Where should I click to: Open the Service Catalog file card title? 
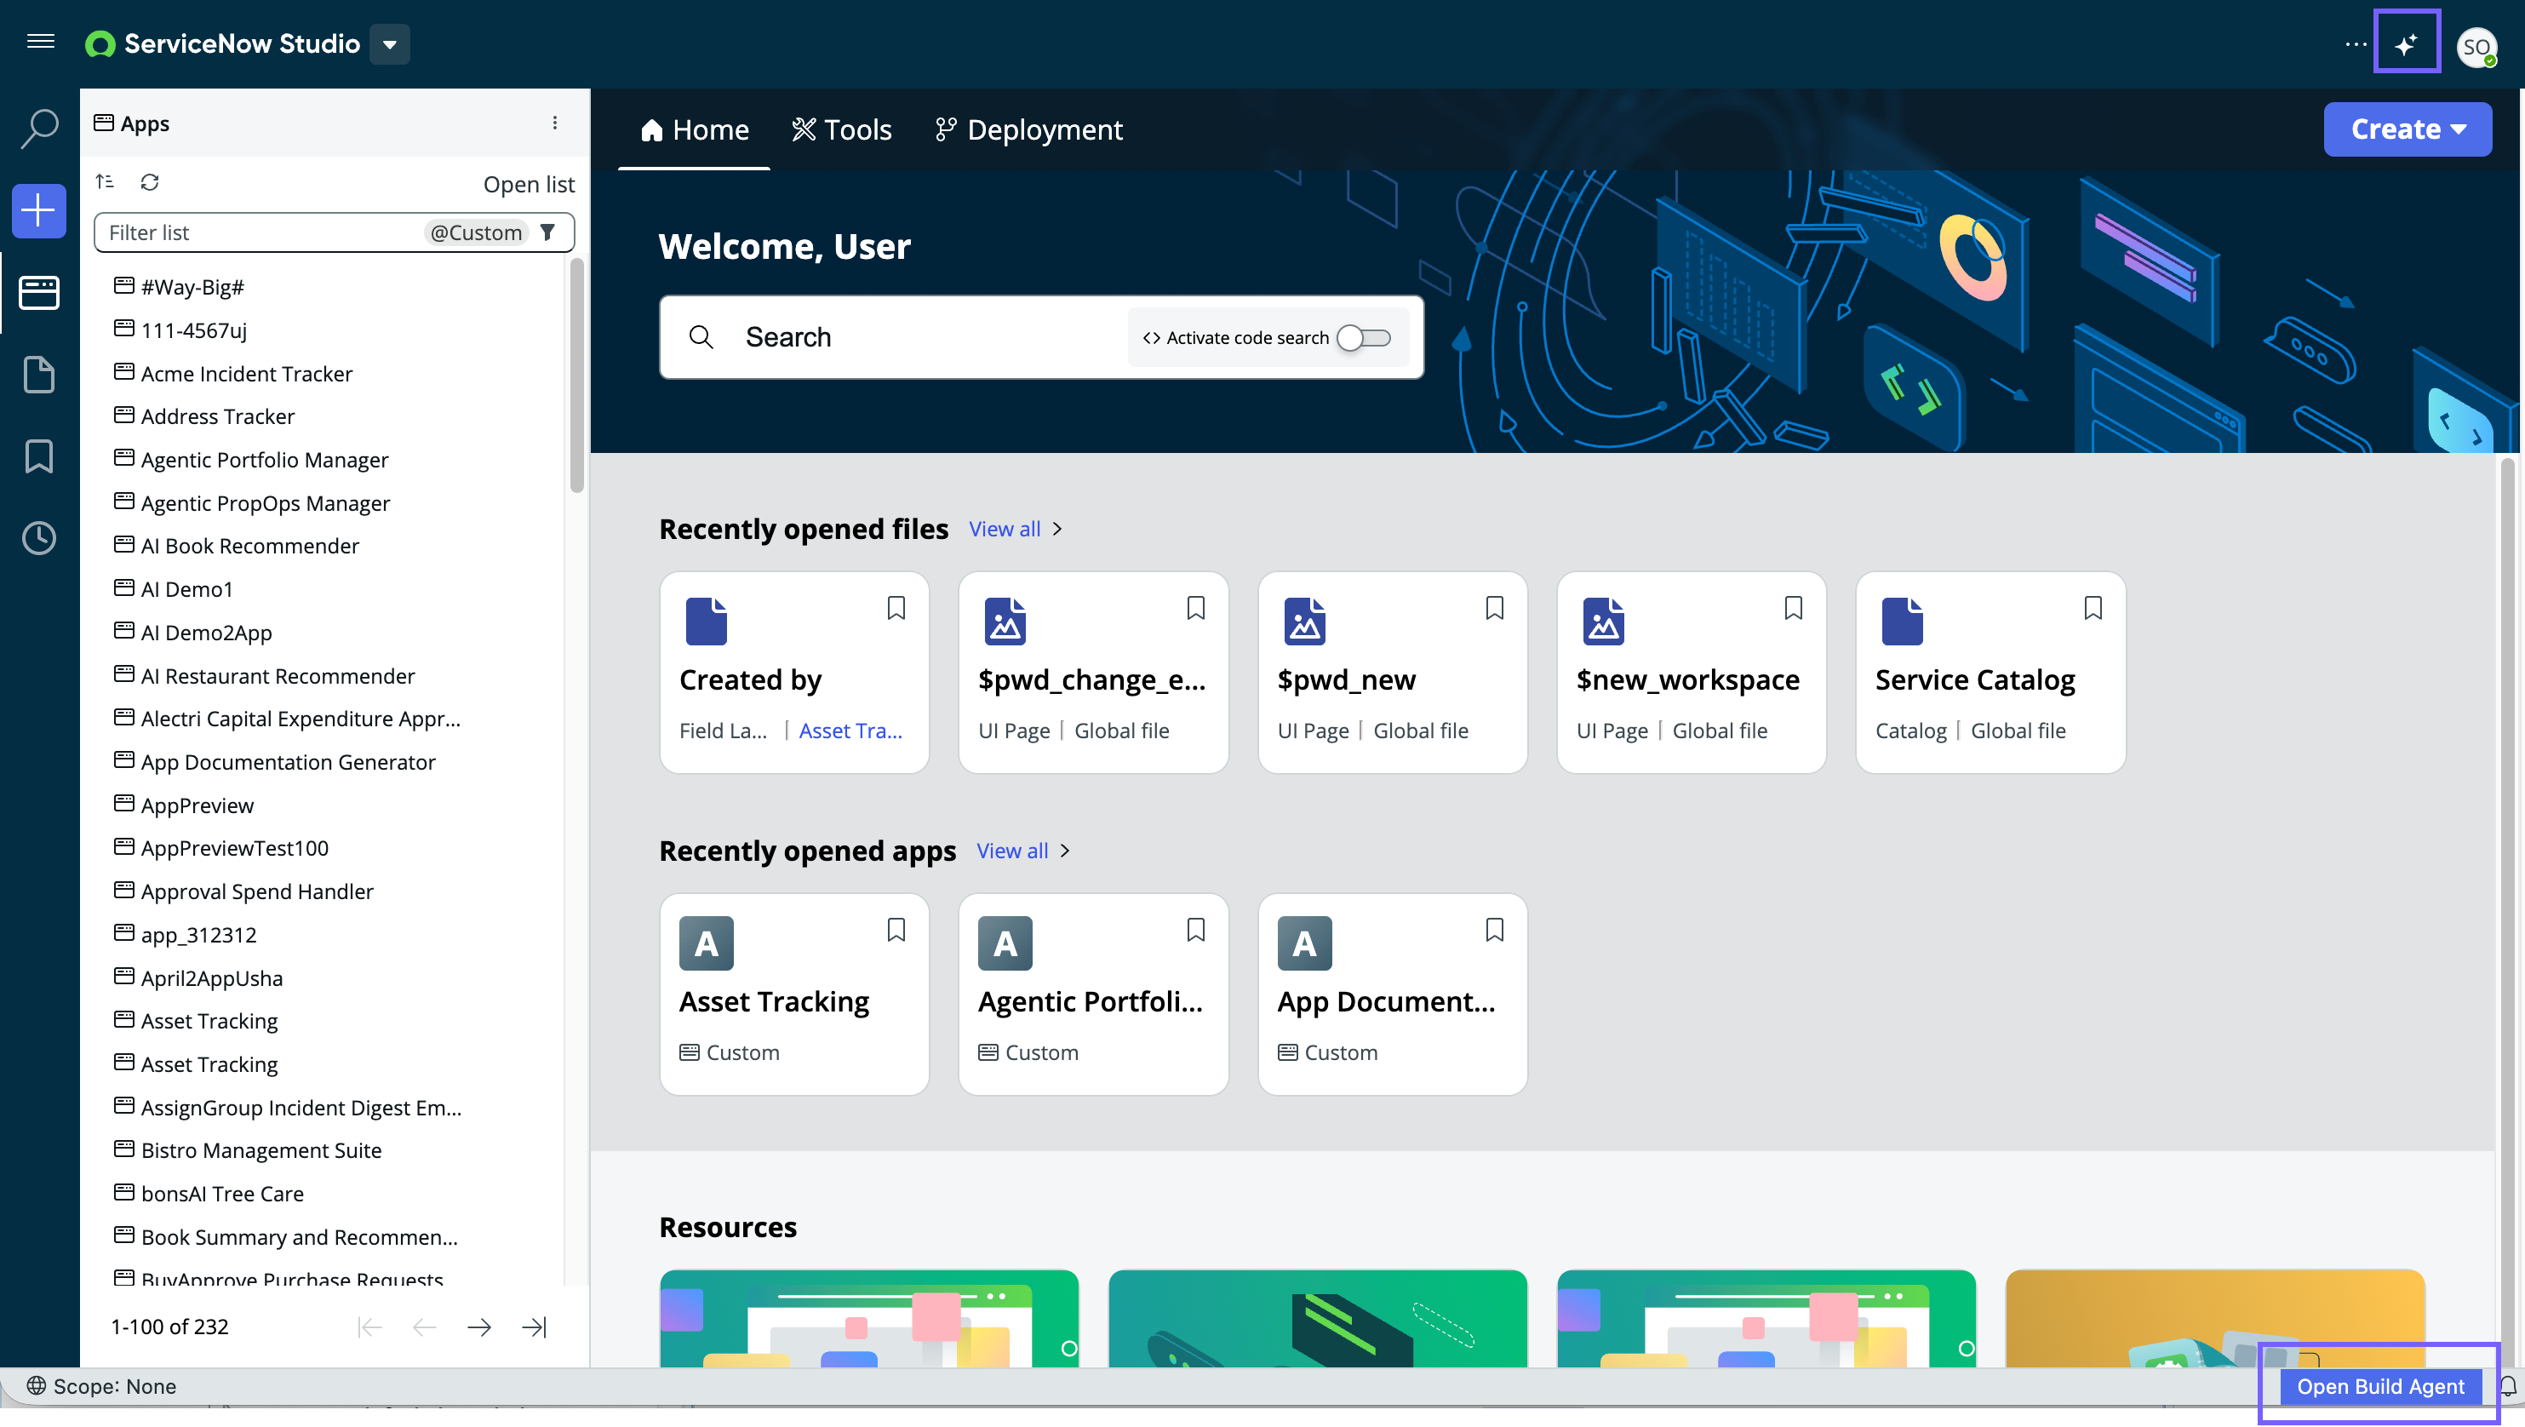point(1974,680)
